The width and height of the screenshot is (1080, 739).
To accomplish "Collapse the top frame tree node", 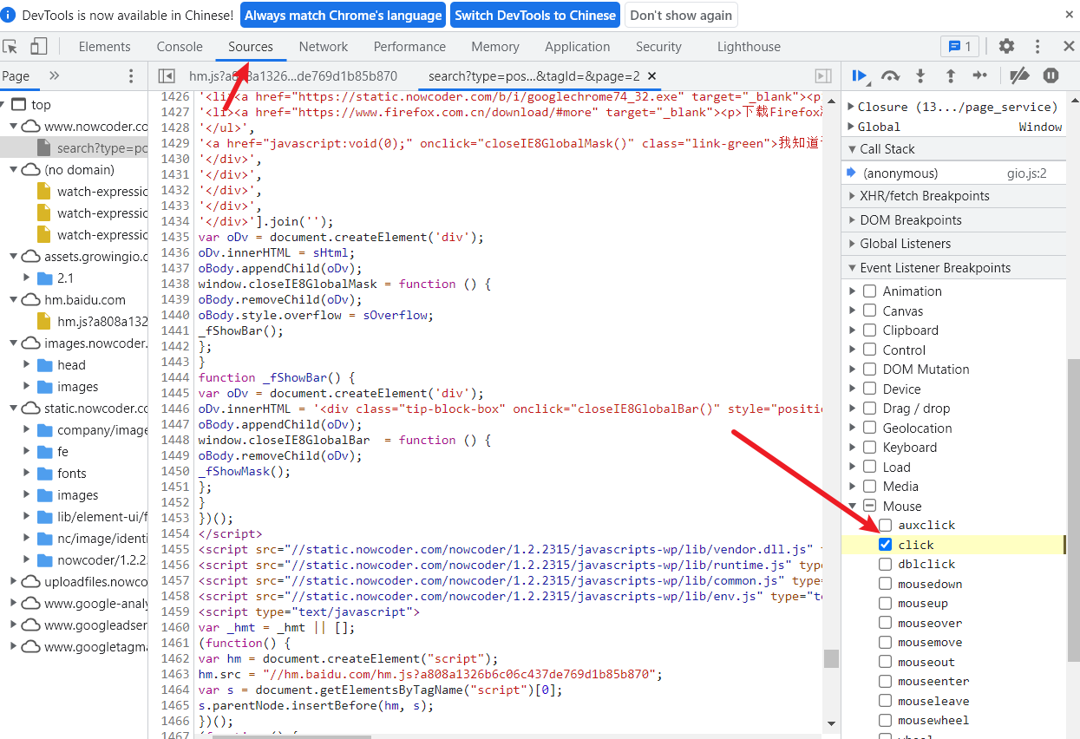I will click(3, 105).
